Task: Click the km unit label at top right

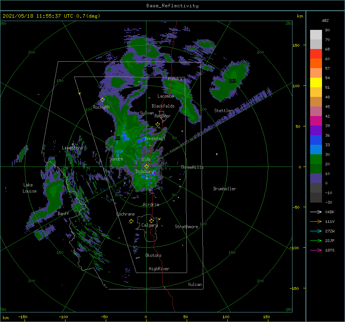Action: coord(300,16)
